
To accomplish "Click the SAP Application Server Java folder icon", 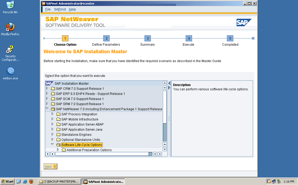I will click(x=58, y=130).
